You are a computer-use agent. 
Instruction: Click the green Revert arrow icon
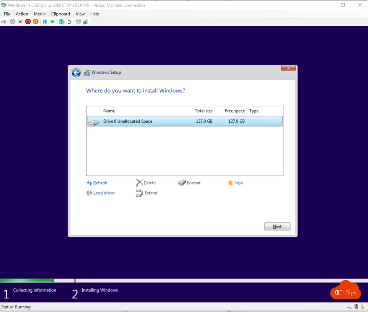tap(69, 22)
